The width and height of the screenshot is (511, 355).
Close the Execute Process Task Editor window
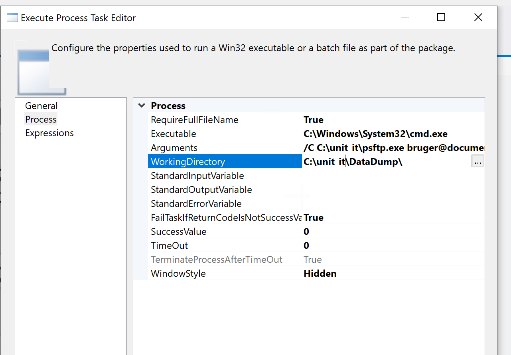click(x=478, y=17)
